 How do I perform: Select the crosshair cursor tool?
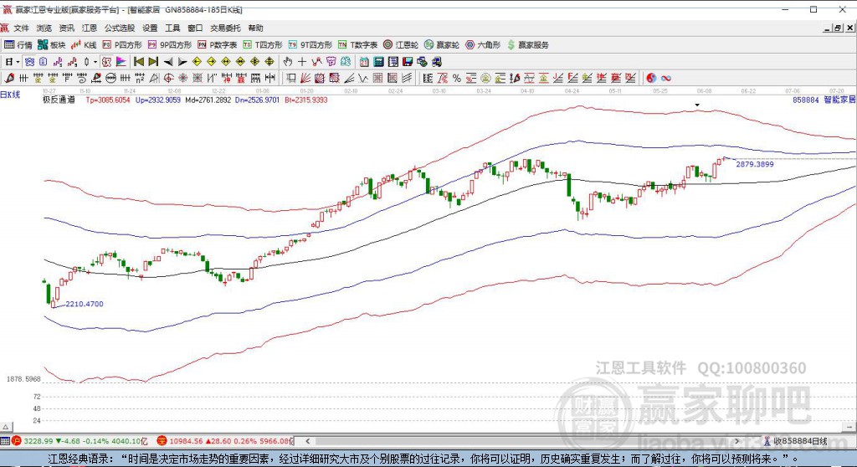coord(301,62)
